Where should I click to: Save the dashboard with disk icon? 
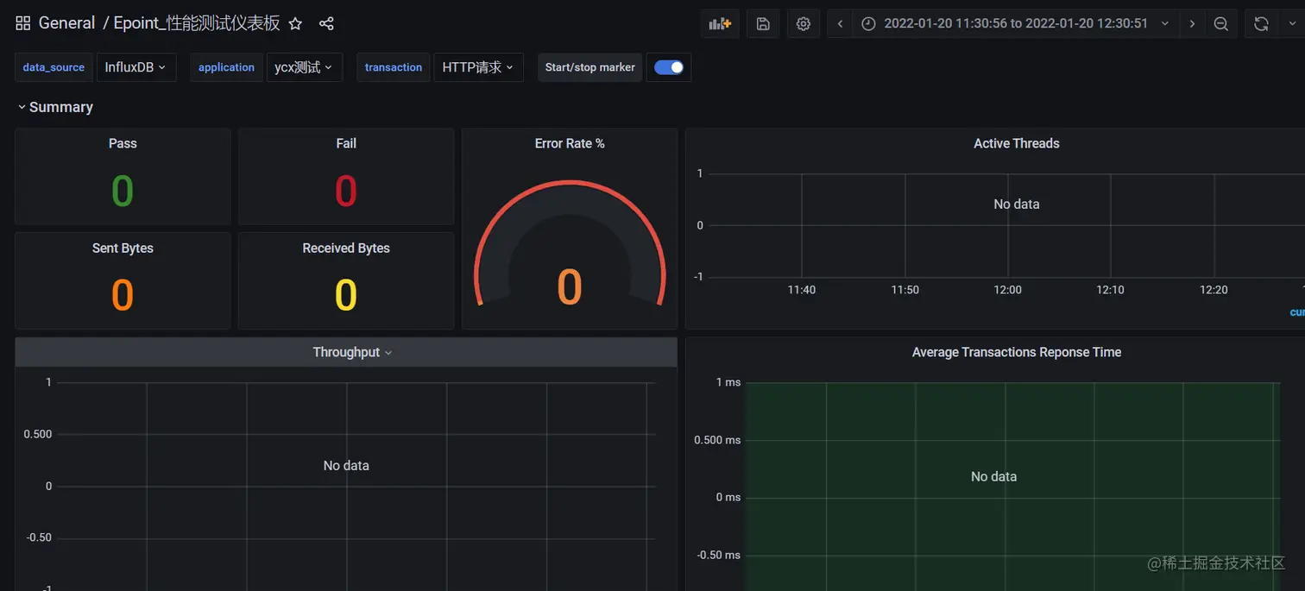[763, 23]
